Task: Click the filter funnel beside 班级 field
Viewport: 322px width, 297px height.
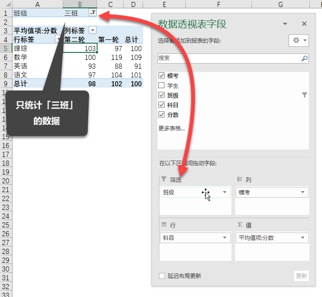Action: [304, 95]
